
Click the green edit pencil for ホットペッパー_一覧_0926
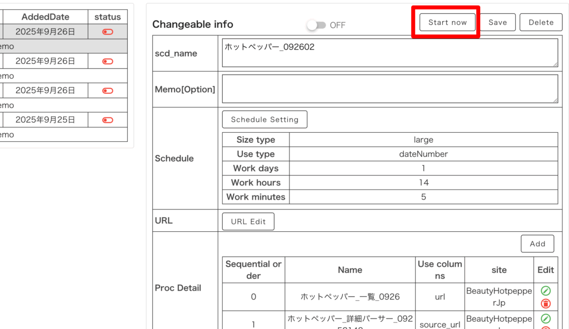click(546, 291)
